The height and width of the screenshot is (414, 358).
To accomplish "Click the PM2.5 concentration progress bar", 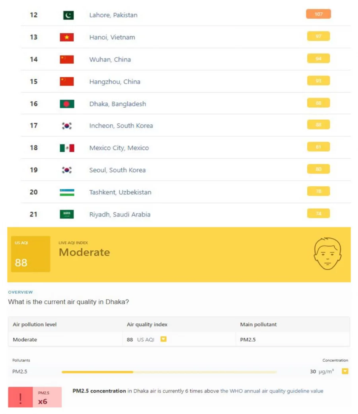I will point(169,372).
